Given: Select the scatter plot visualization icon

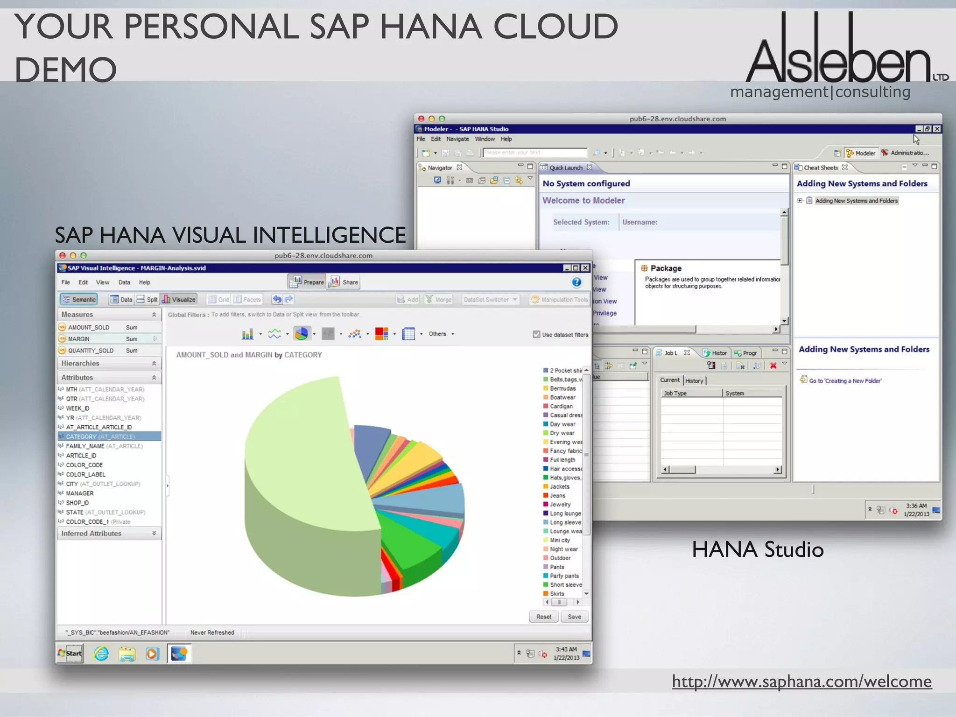Looking at the screenshot, I should (x=355, y=334).
